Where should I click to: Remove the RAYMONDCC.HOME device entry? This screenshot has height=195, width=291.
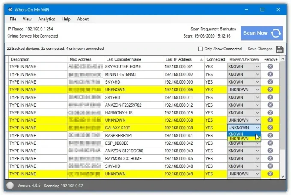270,159
